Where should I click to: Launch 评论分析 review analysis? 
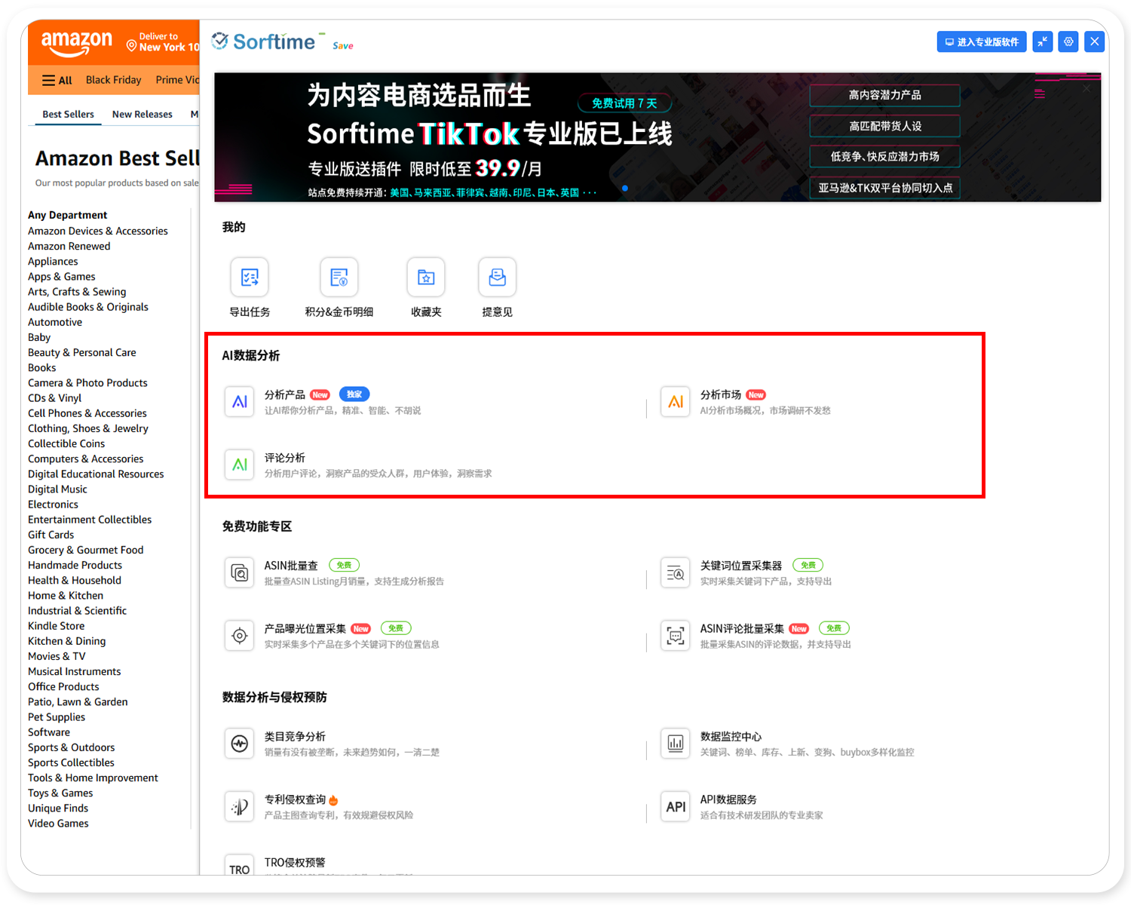point(284,457)
